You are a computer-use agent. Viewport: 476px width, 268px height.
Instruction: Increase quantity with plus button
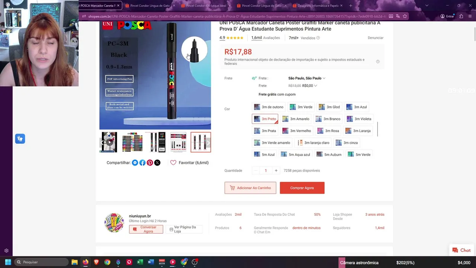coord(276,171)
